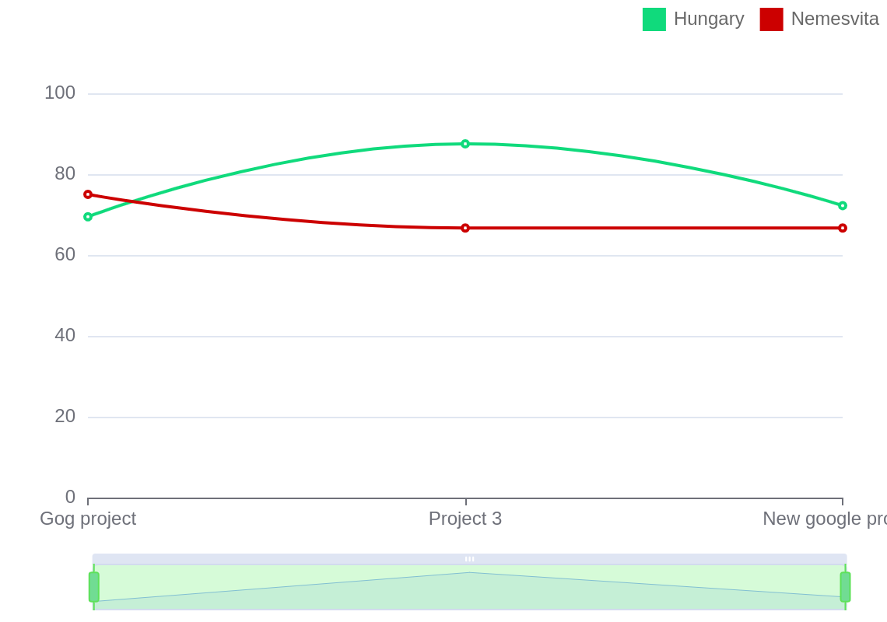Toggle the Hungary series via legend label
The height and width of the screenshot is (622, 887).
pos(708,19)
